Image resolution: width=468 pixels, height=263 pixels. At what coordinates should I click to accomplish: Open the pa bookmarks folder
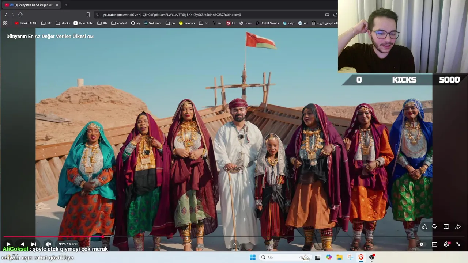click(170, 23)
